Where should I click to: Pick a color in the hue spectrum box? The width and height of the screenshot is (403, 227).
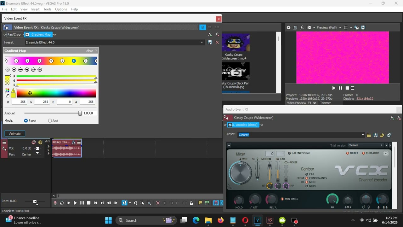(56, 93)
